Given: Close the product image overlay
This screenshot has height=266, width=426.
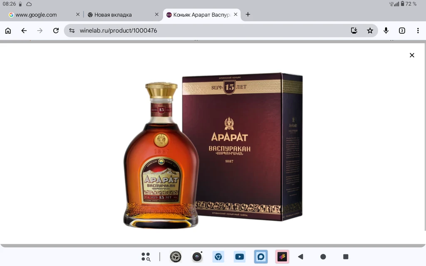Looking at the screenshot, I should tap(412, 55).
